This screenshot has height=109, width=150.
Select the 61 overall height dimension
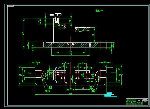point(23,33)
